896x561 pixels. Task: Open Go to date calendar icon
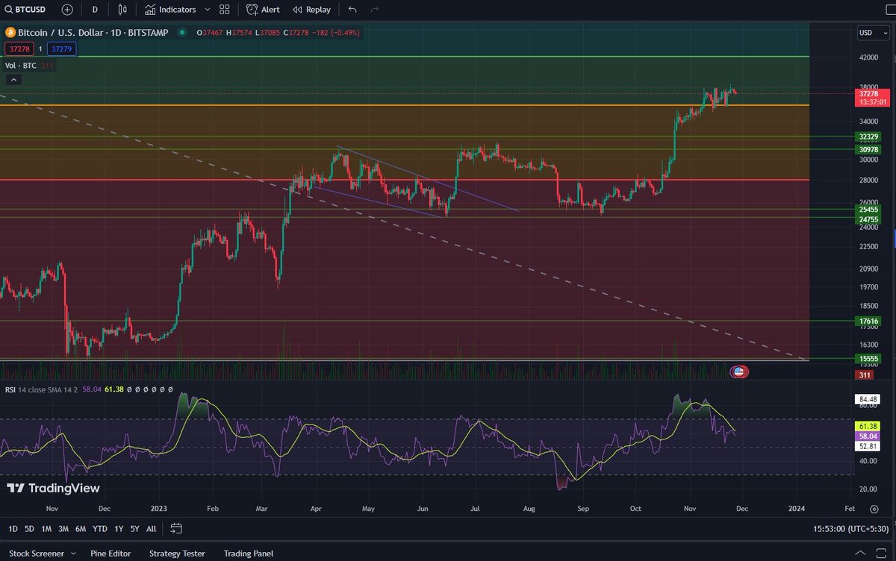click(x=176, y=528)
